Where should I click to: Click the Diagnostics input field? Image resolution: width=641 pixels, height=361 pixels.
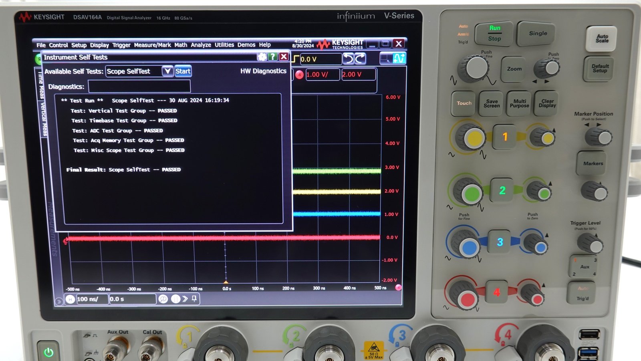click(139, 87)
